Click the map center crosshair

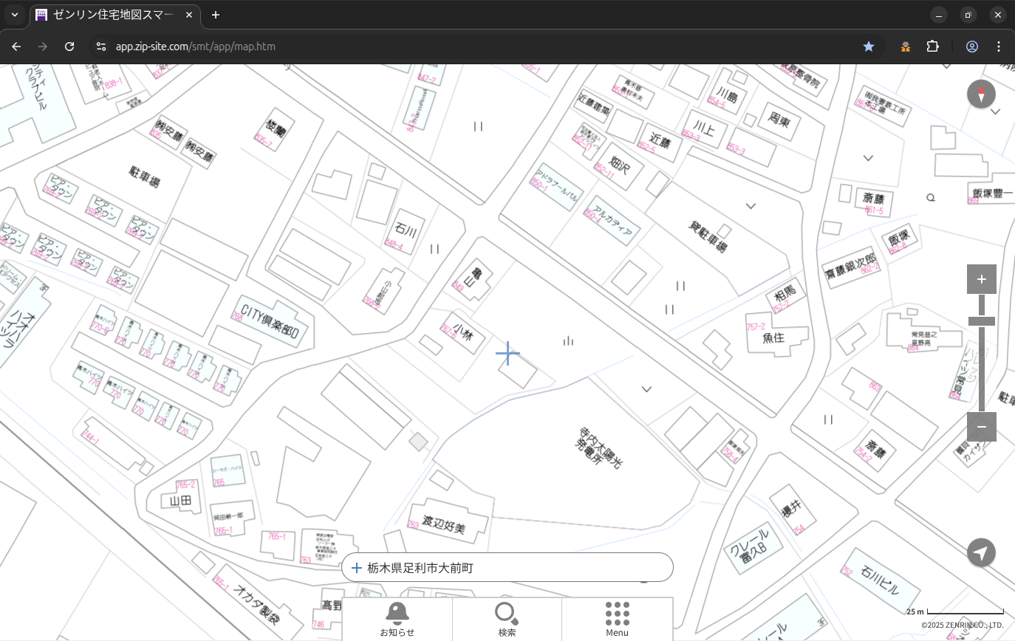tap(507, 353)
